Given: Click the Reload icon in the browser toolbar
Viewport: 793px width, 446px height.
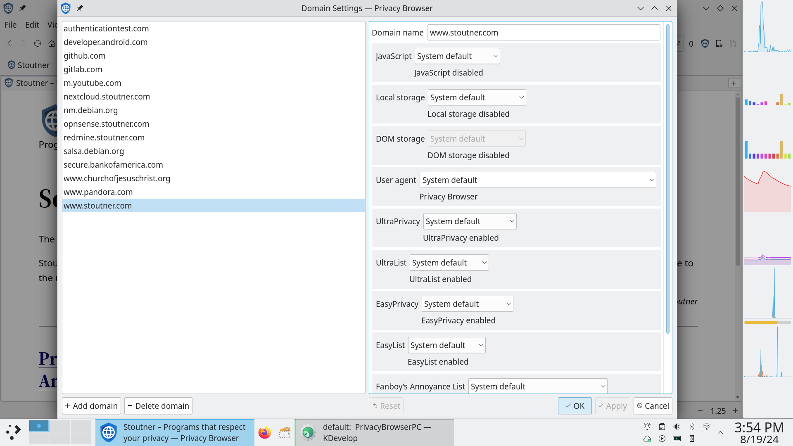Looking at the screenshot, I should [38, 43].
